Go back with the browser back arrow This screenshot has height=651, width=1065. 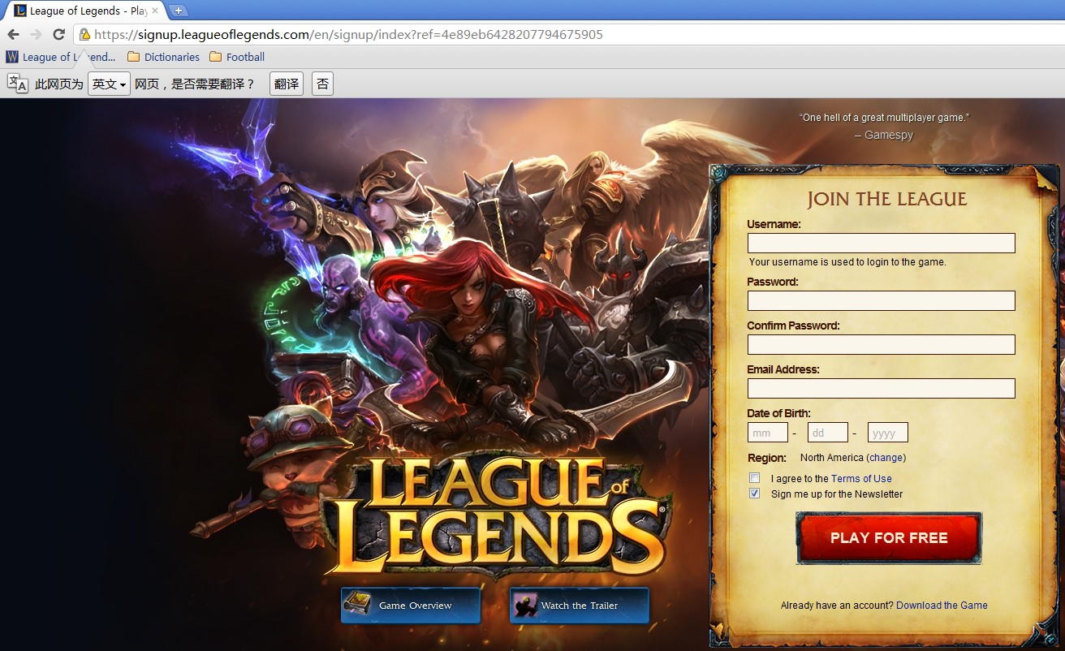point(13,35)
